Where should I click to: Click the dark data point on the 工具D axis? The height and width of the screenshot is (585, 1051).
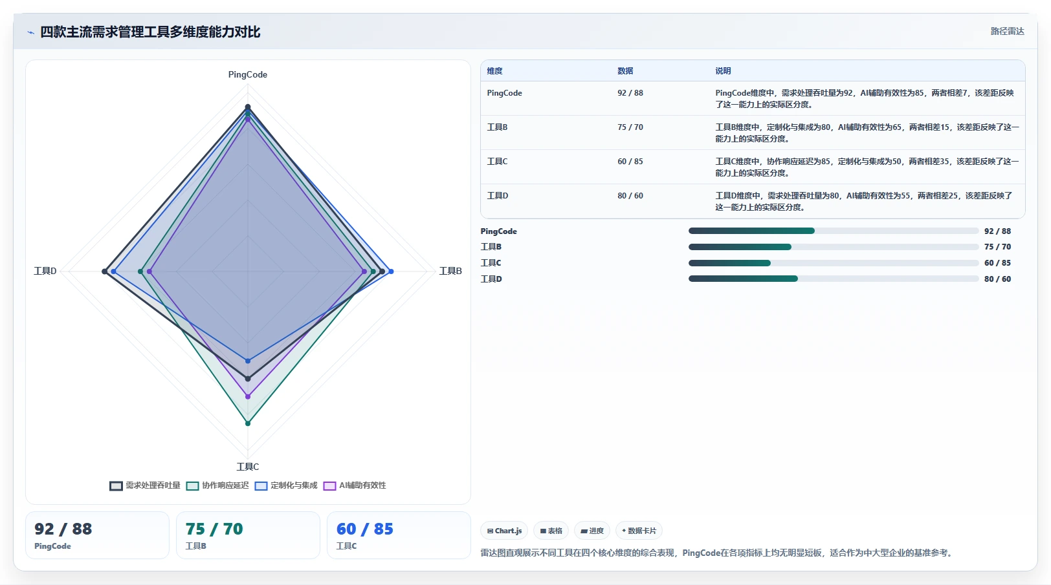105,271
